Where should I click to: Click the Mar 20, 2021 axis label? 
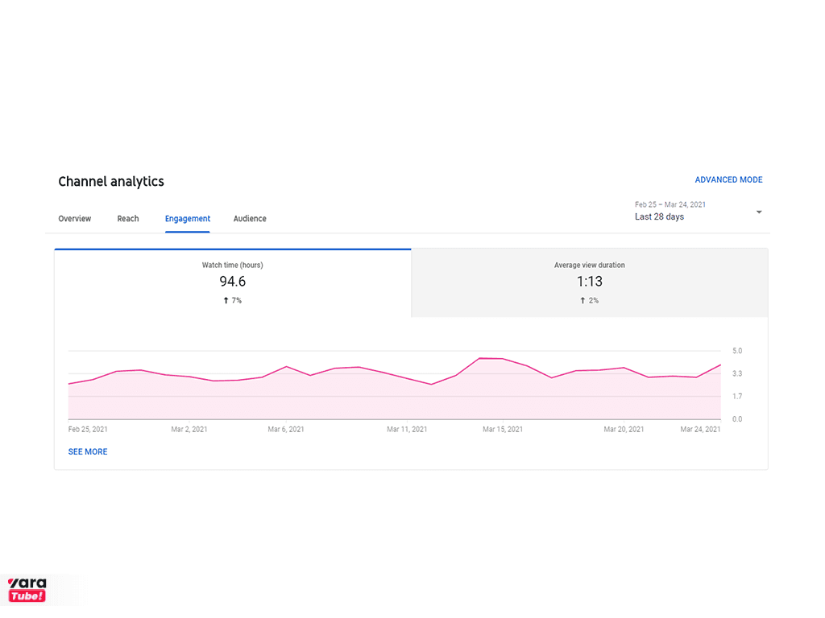tap(624, 430)
